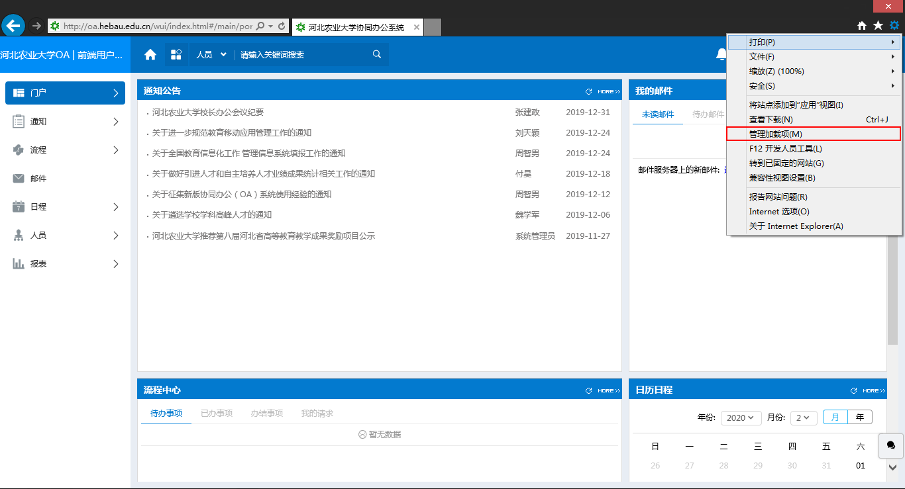Viewport: 905px width, 489px height.
Task: Open MORE link in 日历日程 panel
Action: click(873, 390)
